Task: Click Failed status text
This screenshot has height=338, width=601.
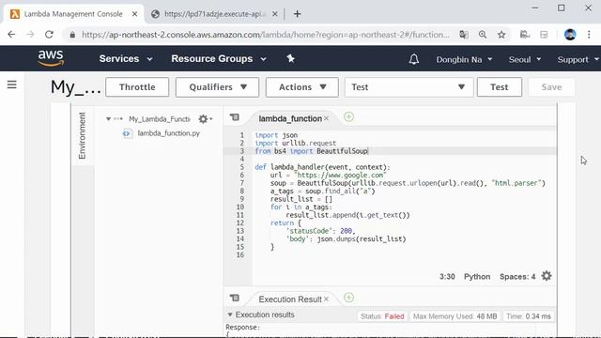Action: tap(394, 316)
